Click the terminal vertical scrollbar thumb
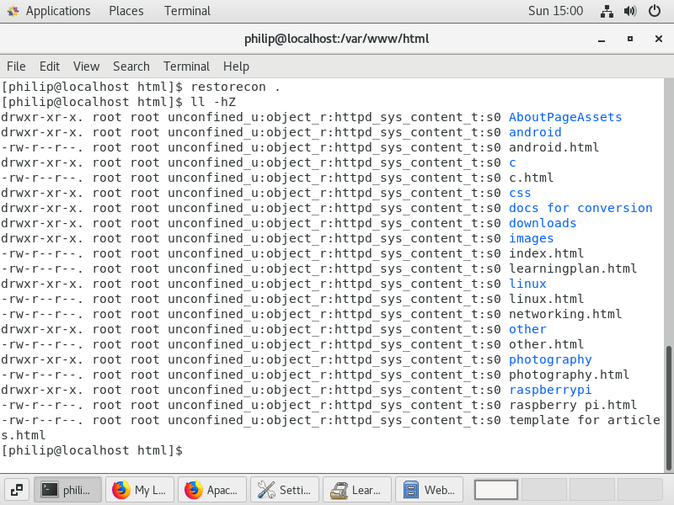 click(669, 408)
